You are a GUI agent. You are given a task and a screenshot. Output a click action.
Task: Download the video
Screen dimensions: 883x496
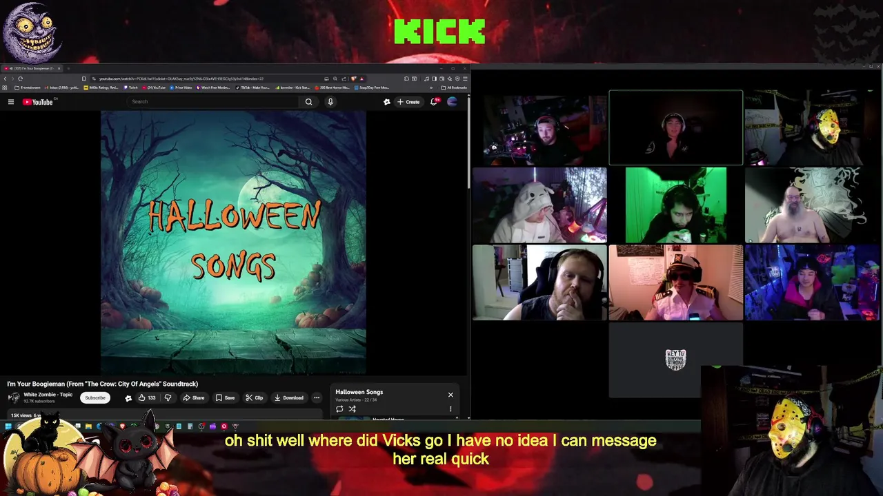click(288, 397)
